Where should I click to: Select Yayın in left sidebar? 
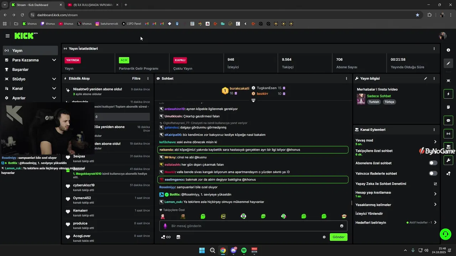(x=30, y=50)
